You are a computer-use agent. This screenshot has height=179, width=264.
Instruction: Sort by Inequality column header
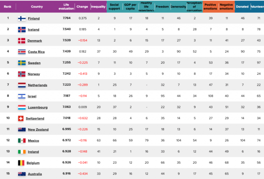(x=98, y=6)
